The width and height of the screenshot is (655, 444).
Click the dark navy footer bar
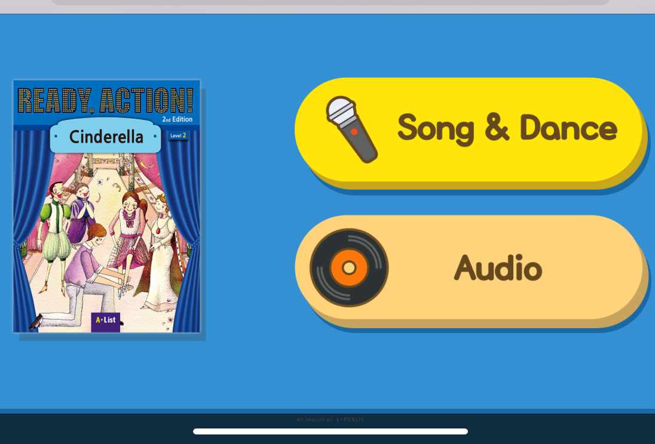pos(327,428)
